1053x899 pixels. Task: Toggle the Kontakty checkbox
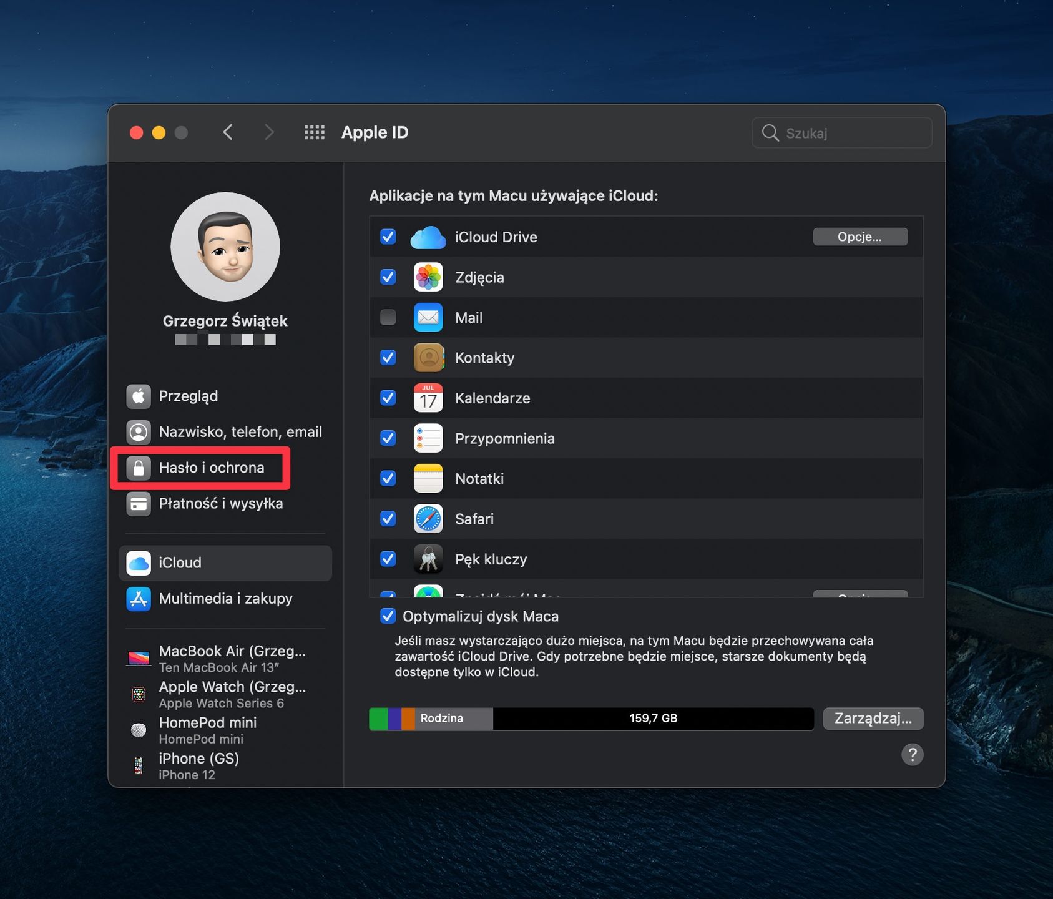[x=388, y=358]
